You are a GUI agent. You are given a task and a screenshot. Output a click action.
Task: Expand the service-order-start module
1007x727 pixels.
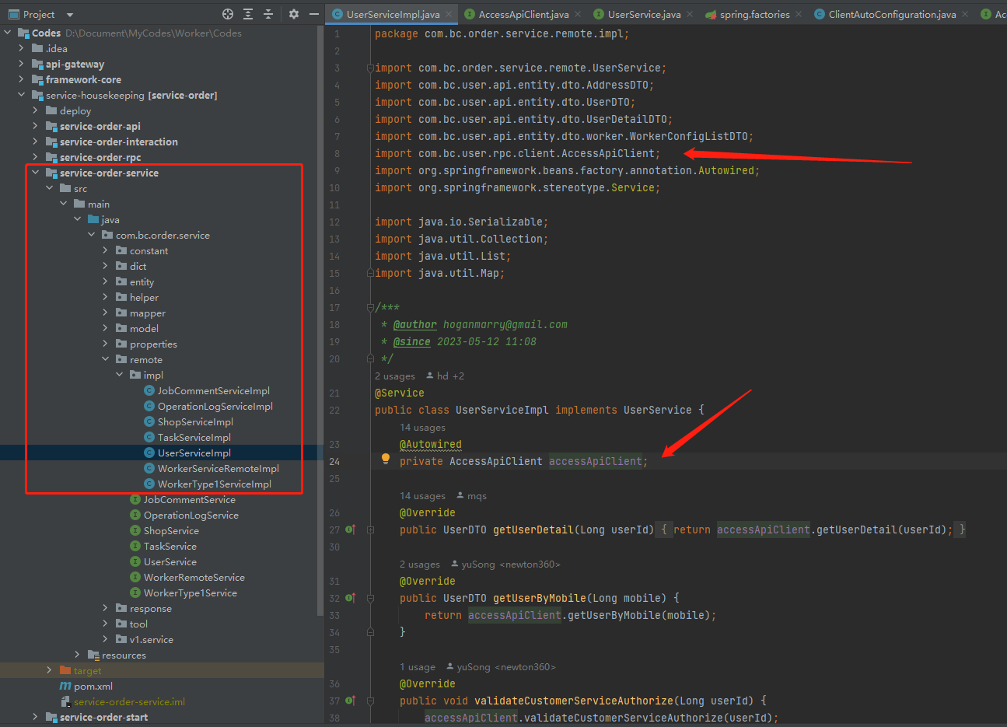(x=36, y=717)
